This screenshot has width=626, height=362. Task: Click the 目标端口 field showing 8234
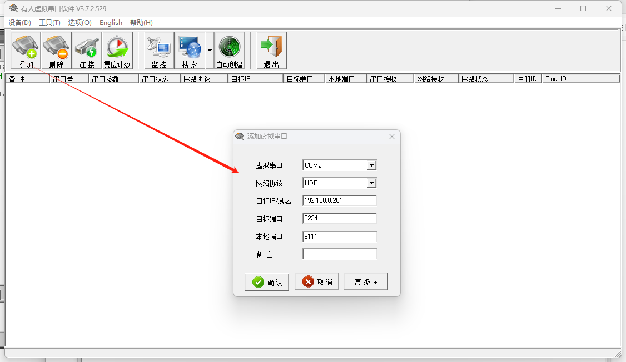click(x=339, y=218)
